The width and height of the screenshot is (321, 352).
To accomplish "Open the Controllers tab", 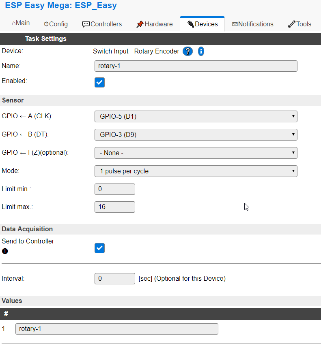I will point(102,24).
